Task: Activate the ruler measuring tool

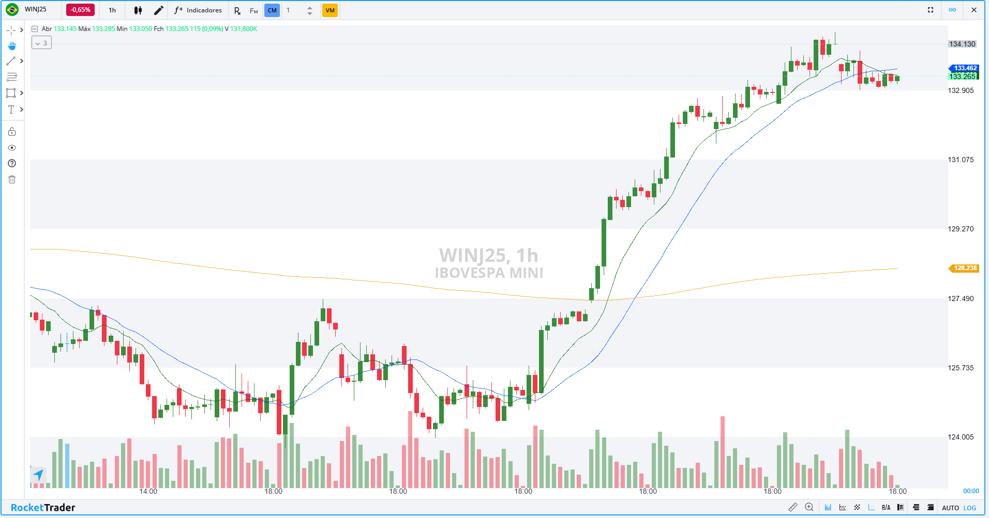Action: coord(792,507)
